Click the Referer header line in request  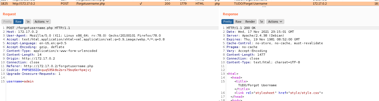pos(50,66)
